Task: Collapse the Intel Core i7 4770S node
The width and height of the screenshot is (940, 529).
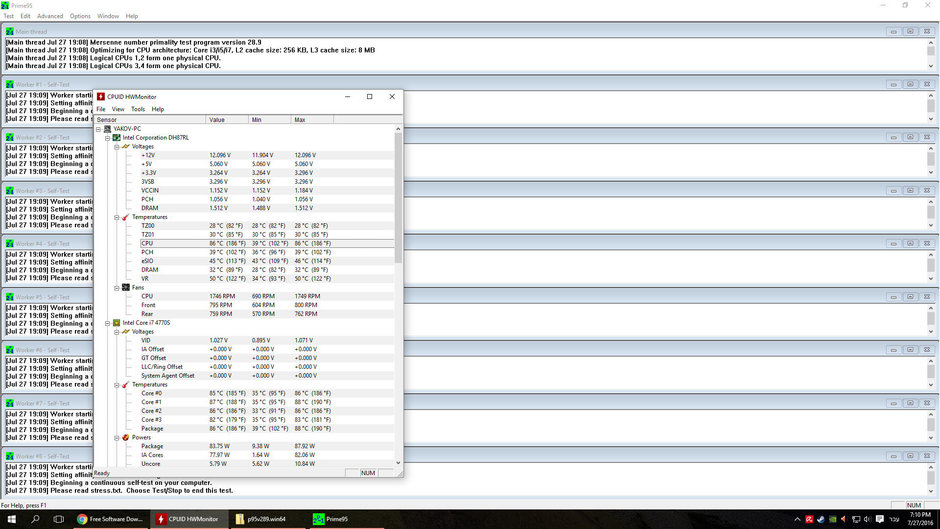Action: (108, 323)
